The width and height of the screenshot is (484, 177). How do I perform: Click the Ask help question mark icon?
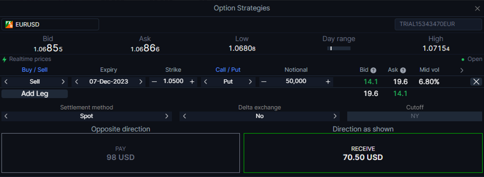coord(403,70)
